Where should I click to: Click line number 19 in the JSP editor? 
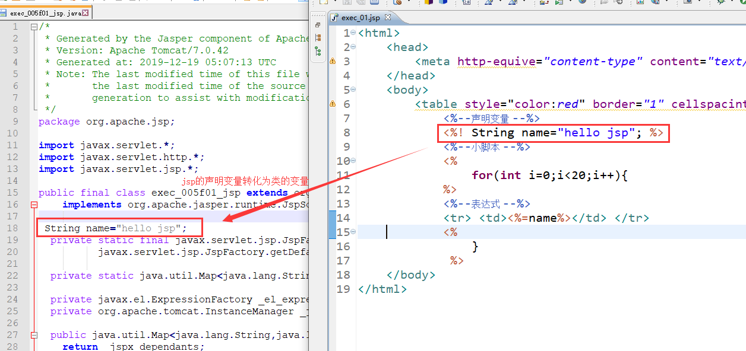tap(343, 289)
